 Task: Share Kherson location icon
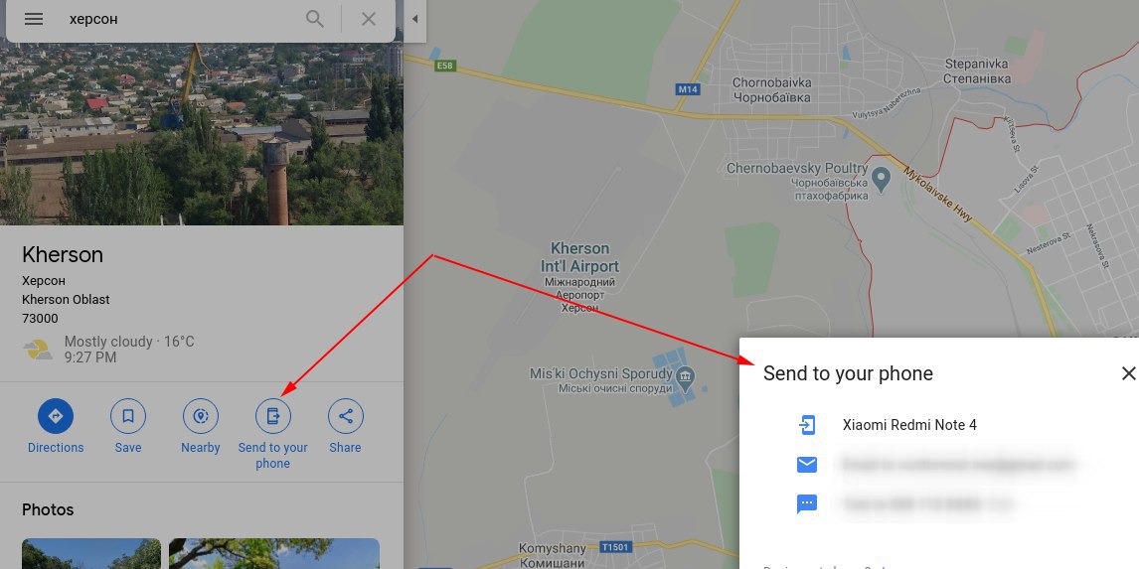click(346, 416)
